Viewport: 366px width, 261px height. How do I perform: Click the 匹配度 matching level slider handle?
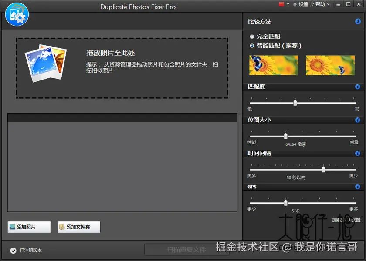pyautogui.click(x=295, y=103)
